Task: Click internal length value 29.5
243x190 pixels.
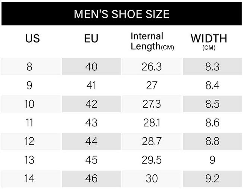Action: coord(152,160)
